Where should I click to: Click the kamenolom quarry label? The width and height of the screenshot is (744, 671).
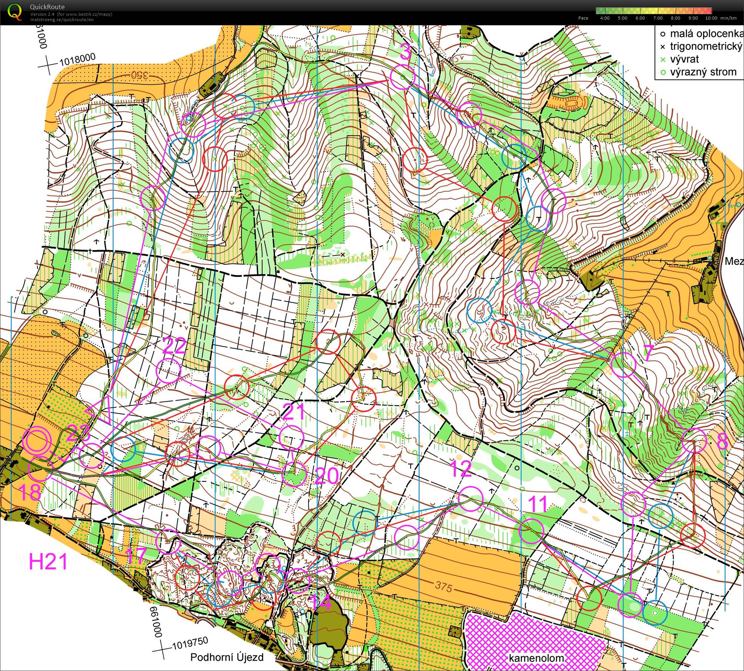pyautogui.click(x=536, y=658)
